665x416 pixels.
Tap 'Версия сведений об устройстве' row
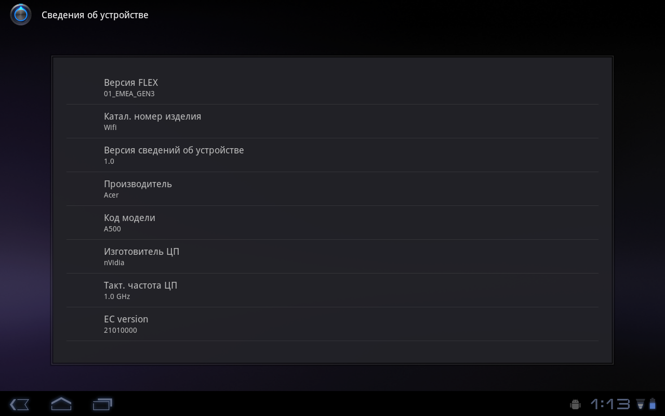(x=332, y=155)
